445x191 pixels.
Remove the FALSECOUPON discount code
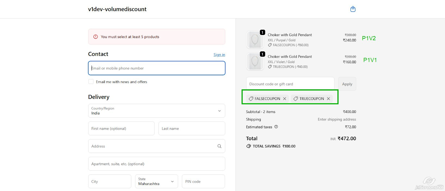[285, 99]
